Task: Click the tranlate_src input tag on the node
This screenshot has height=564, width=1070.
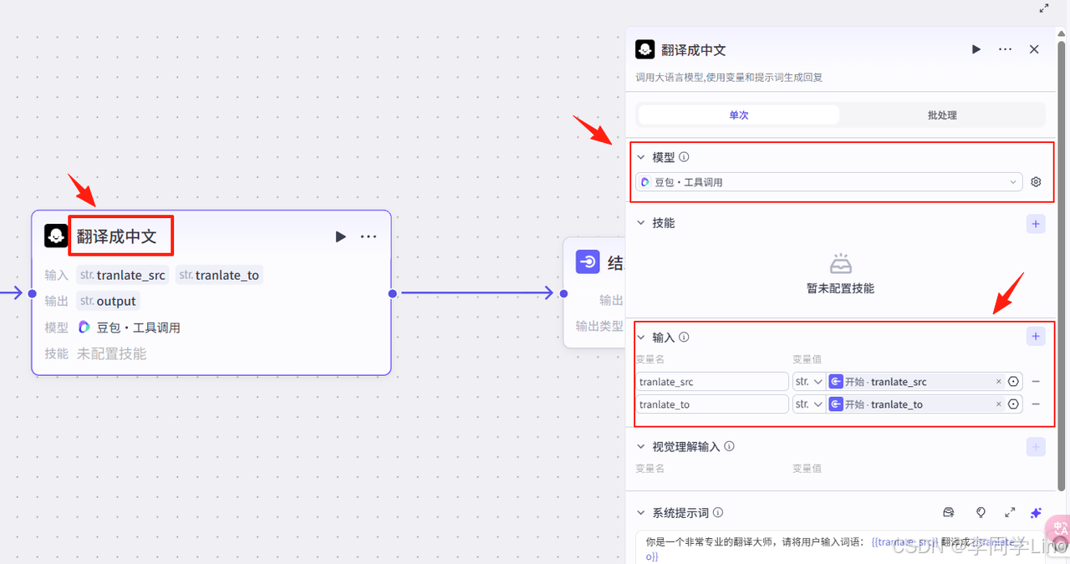Action: [x=122, y=275]
